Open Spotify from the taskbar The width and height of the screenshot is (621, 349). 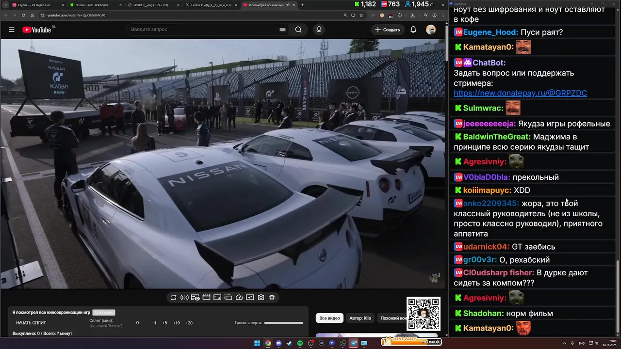[x=300, y=343]
